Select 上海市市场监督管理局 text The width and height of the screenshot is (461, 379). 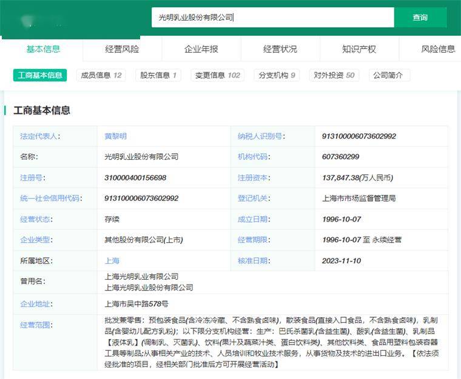pyautogui.click(x=359, y=199)
